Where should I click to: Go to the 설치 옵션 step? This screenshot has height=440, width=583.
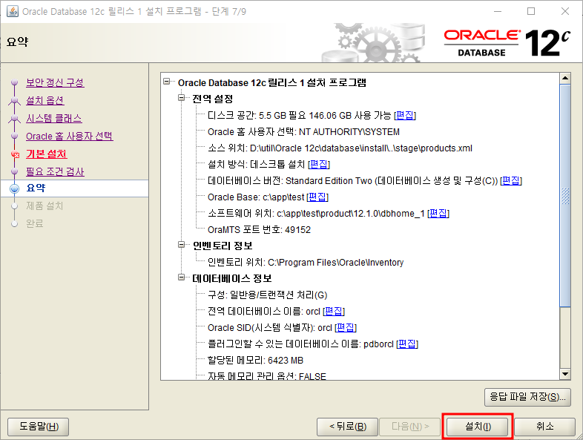coord(45,100)
